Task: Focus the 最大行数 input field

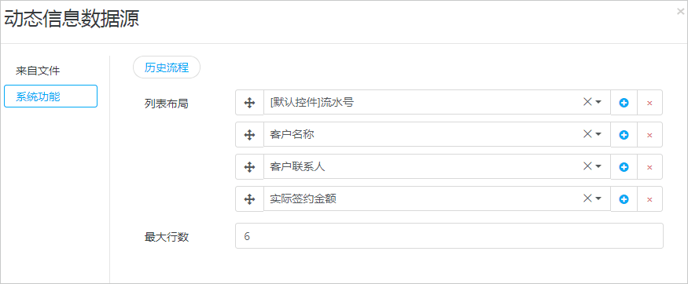Action: click(x=449, y=236)
